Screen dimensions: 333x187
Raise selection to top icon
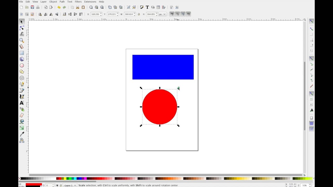pyautogui.click(x=81, y=14)
